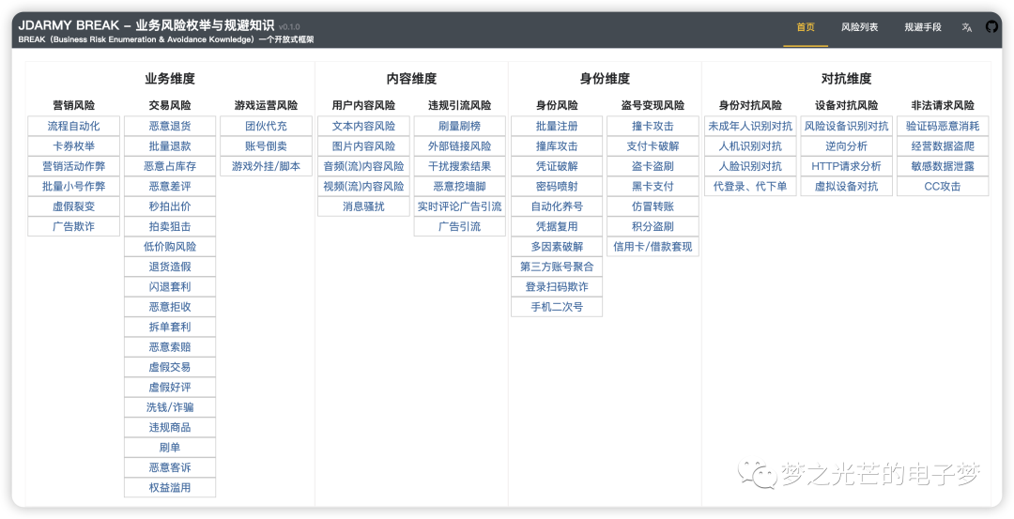Select the 流程自动化 risk item

point(74,126)
